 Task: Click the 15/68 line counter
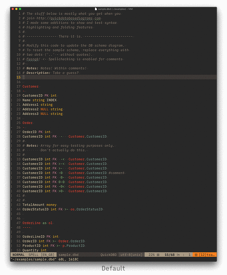pos(169,255)
